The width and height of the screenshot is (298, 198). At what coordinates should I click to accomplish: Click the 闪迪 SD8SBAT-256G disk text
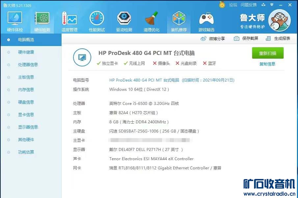(154, 131)
